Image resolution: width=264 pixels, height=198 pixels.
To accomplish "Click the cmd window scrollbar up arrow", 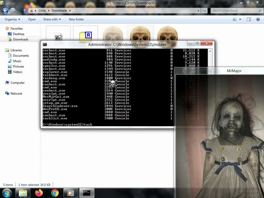I will 210,51.
